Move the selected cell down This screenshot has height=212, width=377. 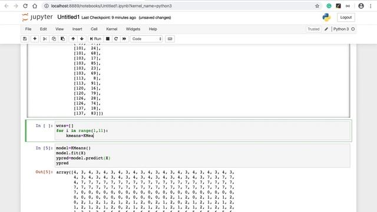(82, 39)
